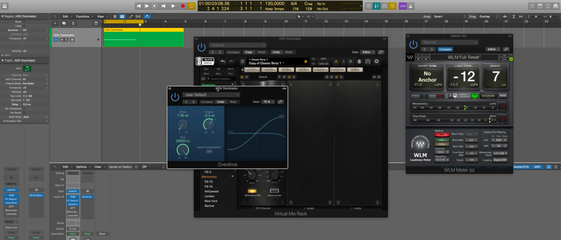The image size is (561, 240).
Task: Click the Slate Digital undo arrow icon
Action: (222, 61)
